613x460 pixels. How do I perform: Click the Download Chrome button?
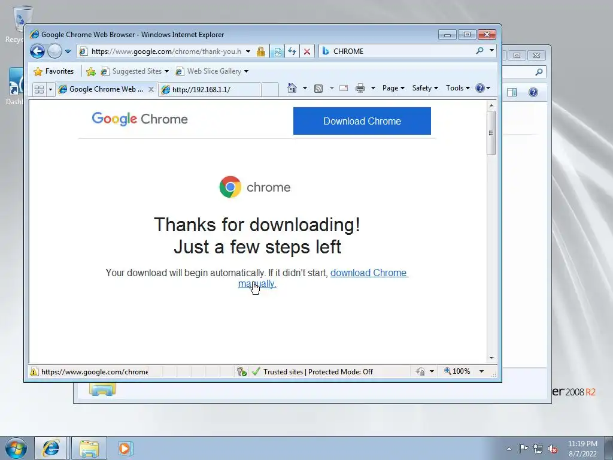click(362, 121)
